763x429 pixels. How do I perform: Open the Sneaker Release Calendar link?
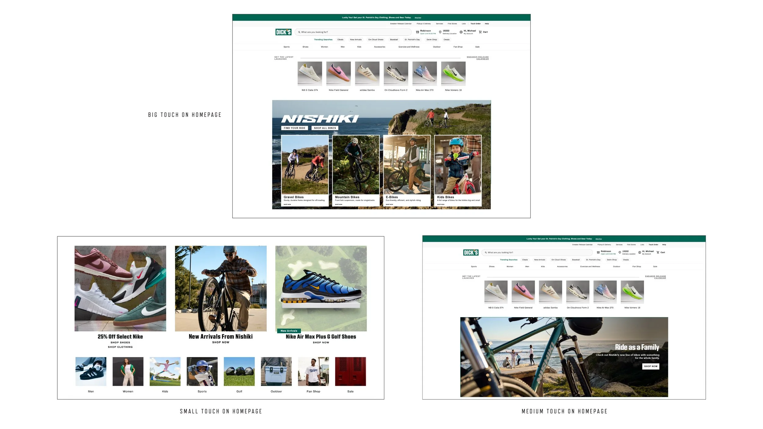click(x=478, y=58)
